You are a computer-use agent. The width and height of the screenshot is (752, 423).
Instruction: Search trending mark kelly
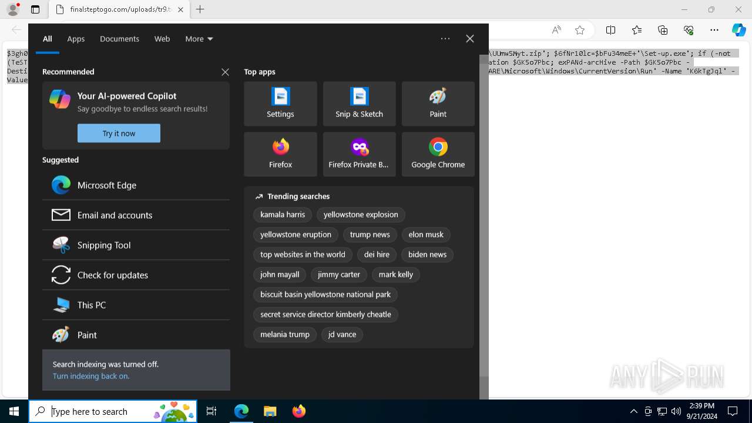[x=396, y=274]
